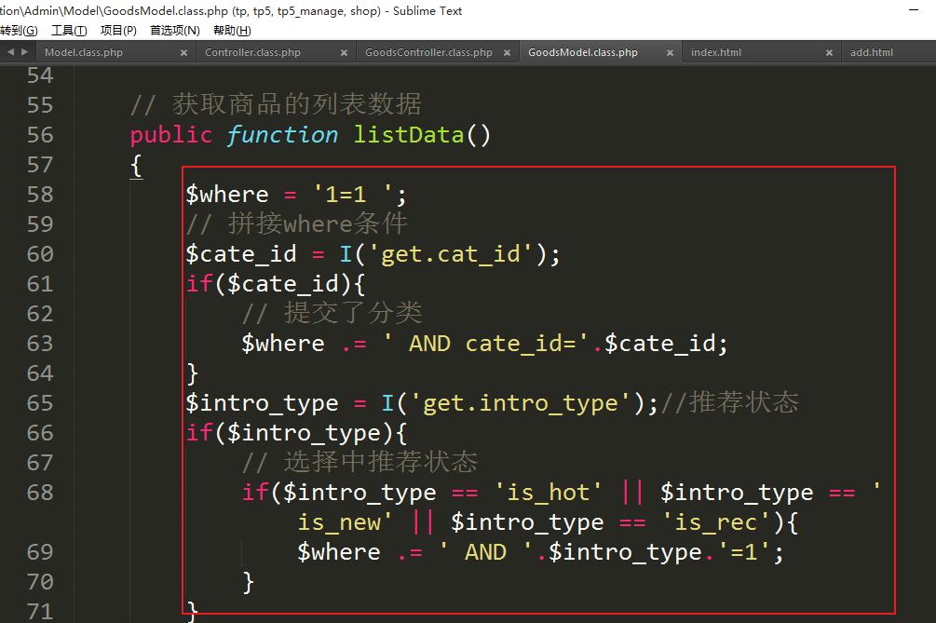Image resolution: width=936 pixels, height=623 pixels.
Task: Open the 转到(G) menu
Action: pos(19,31)
